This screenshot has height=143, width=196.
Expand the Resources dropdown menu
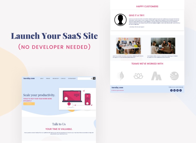tap(56, 78)
